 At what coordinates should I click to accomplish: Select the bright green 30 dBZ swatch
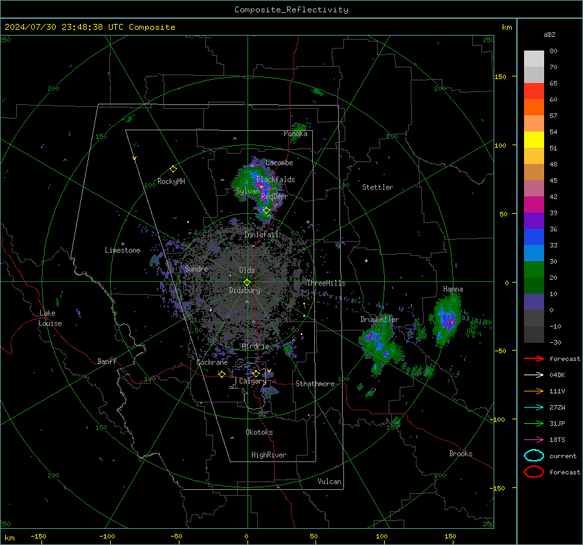coord(534,270)
